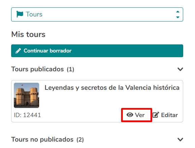
Task: Click the up arrow in Tours selector
Action: click(x=178, y=12)
